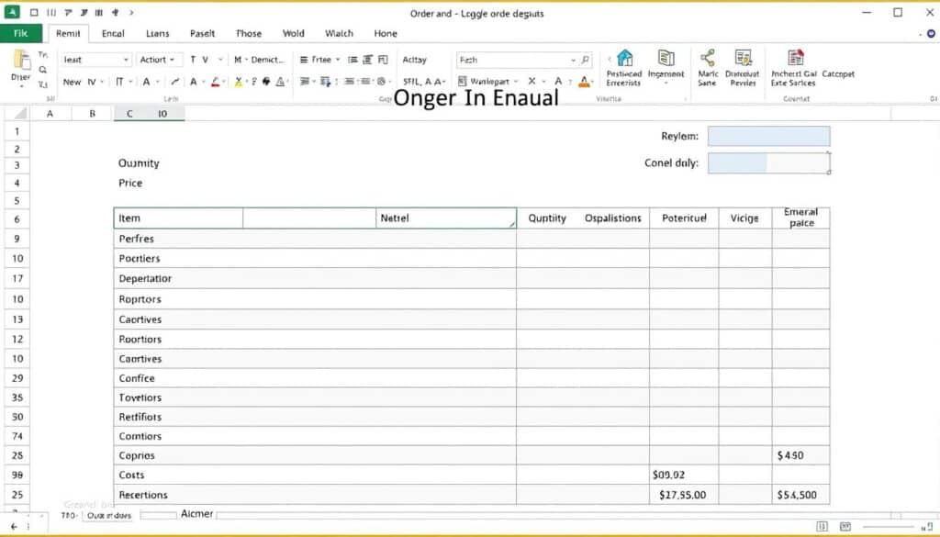
Task: Select the Item header cell
Action: 178,218
